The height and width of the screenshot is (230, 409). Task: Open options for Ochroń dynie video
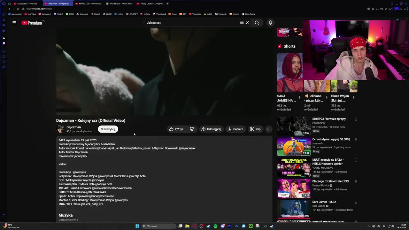tap(356, 140)
